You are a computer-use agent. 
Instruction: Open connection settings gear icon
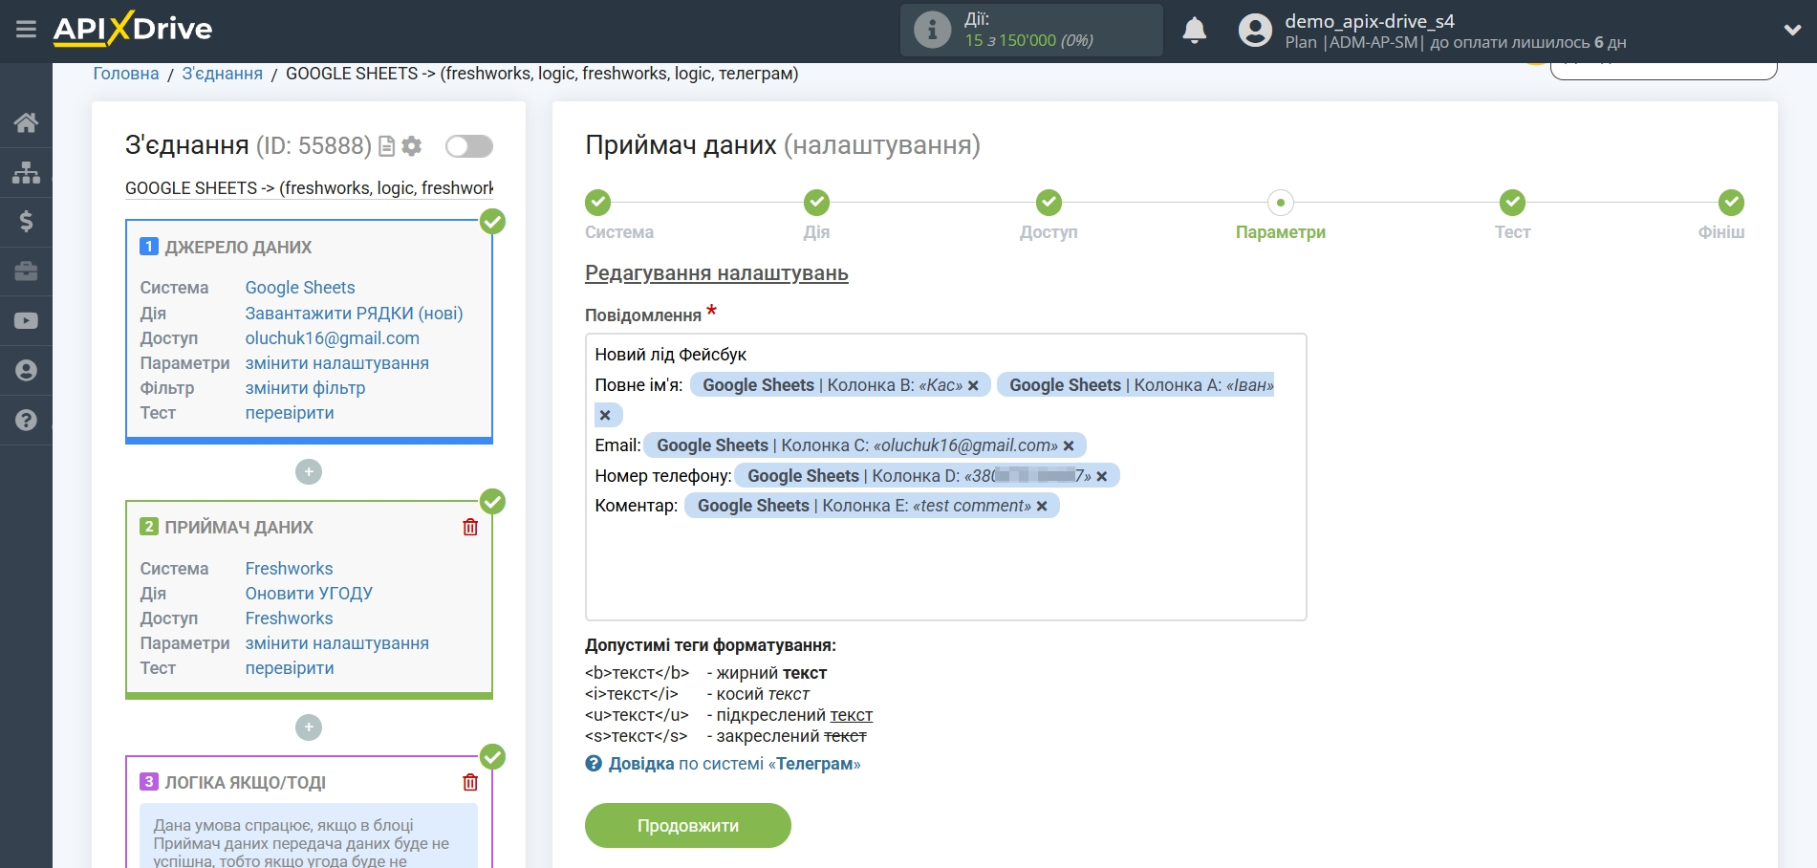coord(412,146)
